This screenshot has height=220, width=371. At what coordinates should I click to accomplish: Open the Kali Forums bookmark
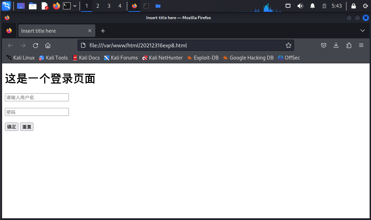pyautogui.click(x=121, y=58)
